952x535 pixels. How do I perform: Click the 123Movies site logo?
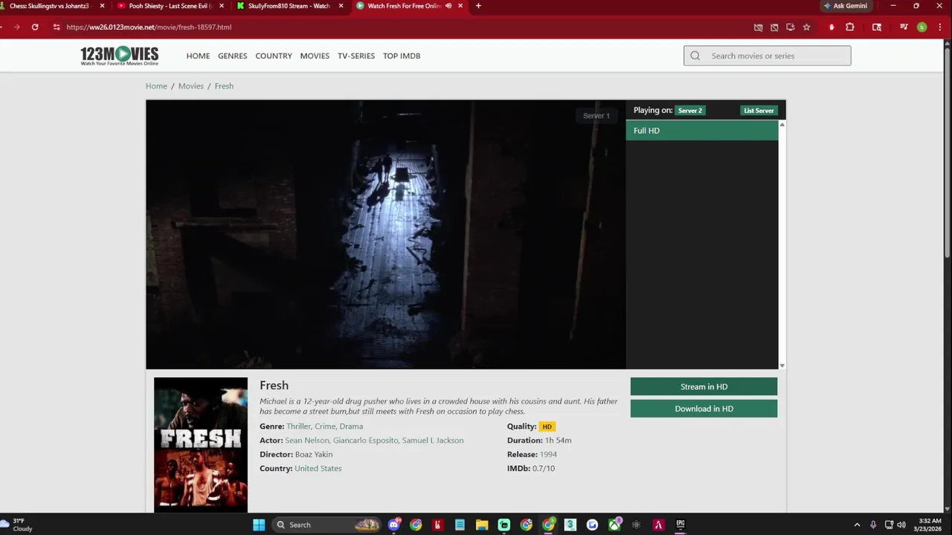click(119, 56)
